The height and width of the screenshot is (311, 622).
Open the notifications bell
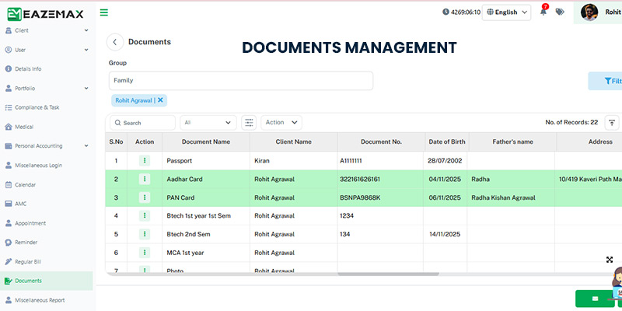[x=543, y=12]
